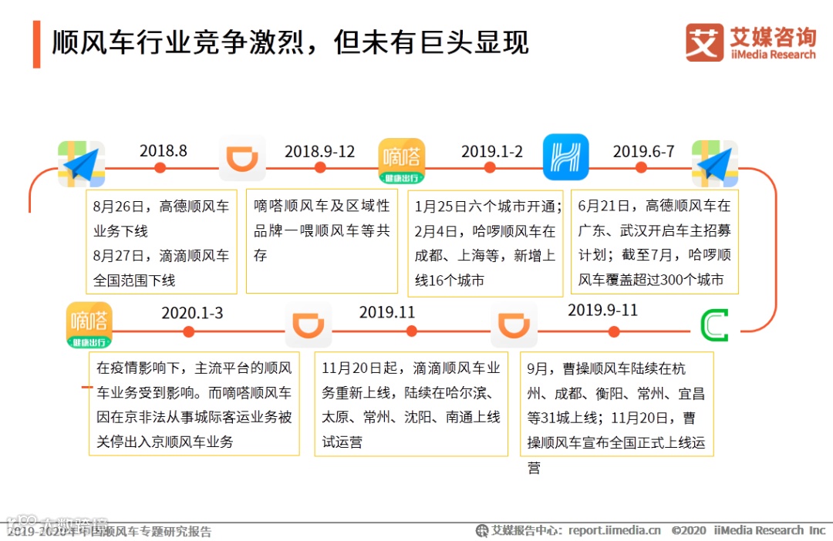833x541 pixels.
Task: Click the iiMedia Research logo
Action: click(x=750, y=42)
